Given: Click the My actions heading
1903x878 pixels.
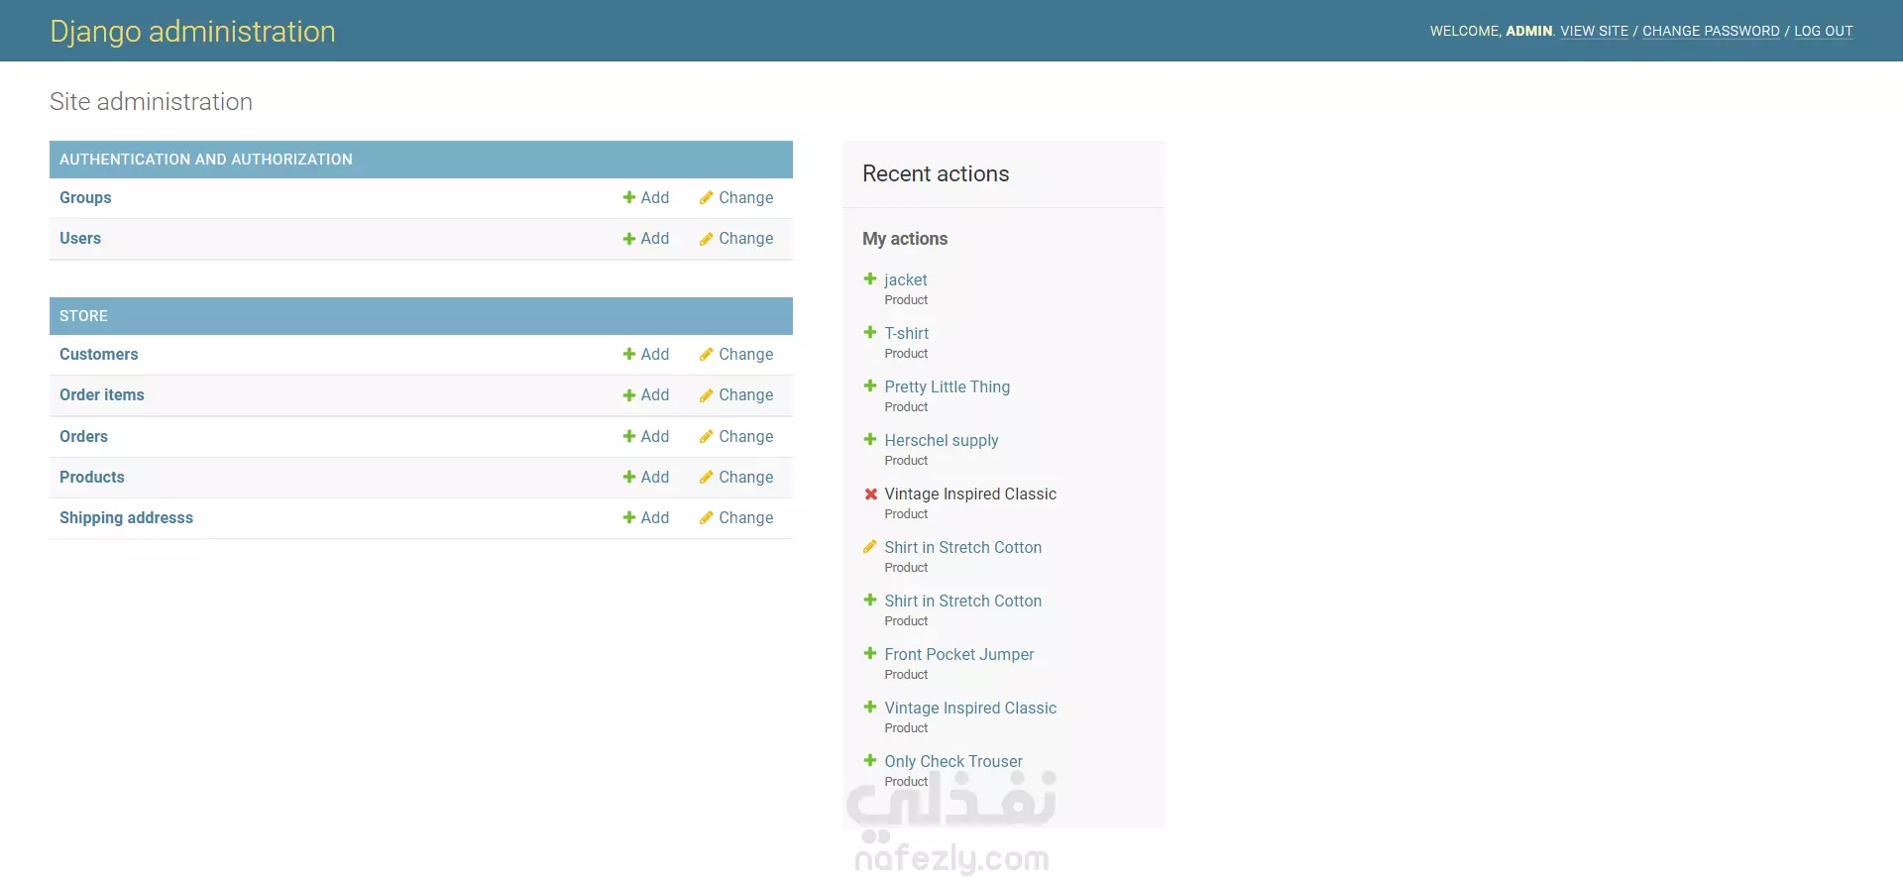Looking at the screenshot, I should coord(905,239).
